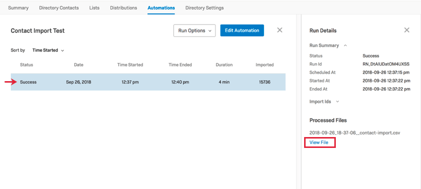The image size is (421, 189).
Task: Click the Automations tab
Action: tap(161, 8)
